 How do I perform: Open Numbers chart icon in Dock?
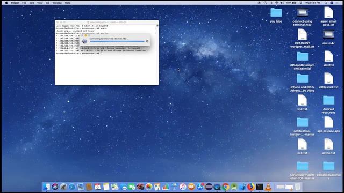(166, 187)
